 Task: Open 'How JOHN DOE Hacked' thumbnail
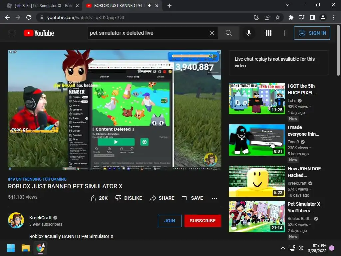click(257, 181)
